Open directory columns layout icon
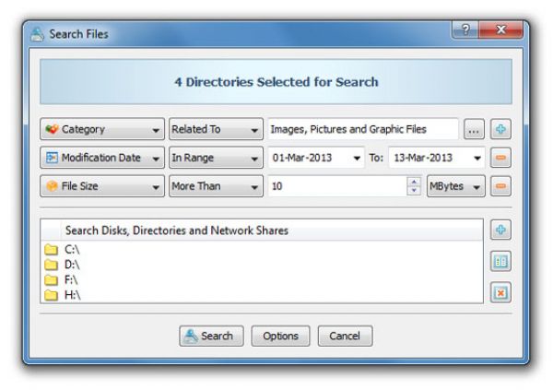This screenshot has height=390, width=553. pos(500,261)
